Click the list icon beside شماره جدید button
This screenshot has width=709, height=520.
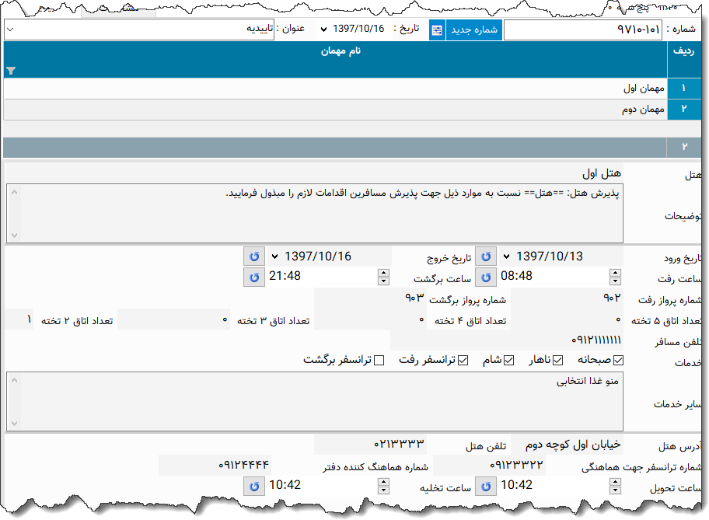coord(437,30)
